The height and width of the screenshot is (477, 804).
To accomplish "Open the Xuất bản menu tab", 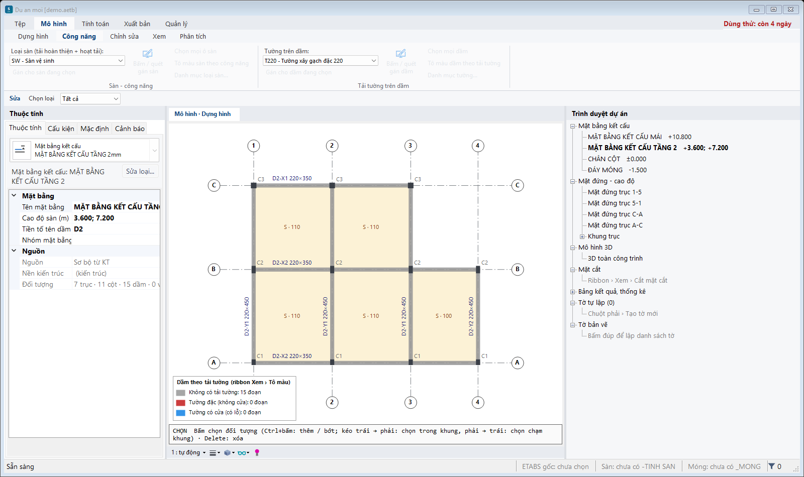I will (x=137, y=24).
